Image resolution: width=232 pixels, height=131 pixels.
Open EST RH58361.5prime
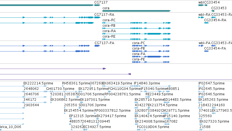[x=76, y=83]
